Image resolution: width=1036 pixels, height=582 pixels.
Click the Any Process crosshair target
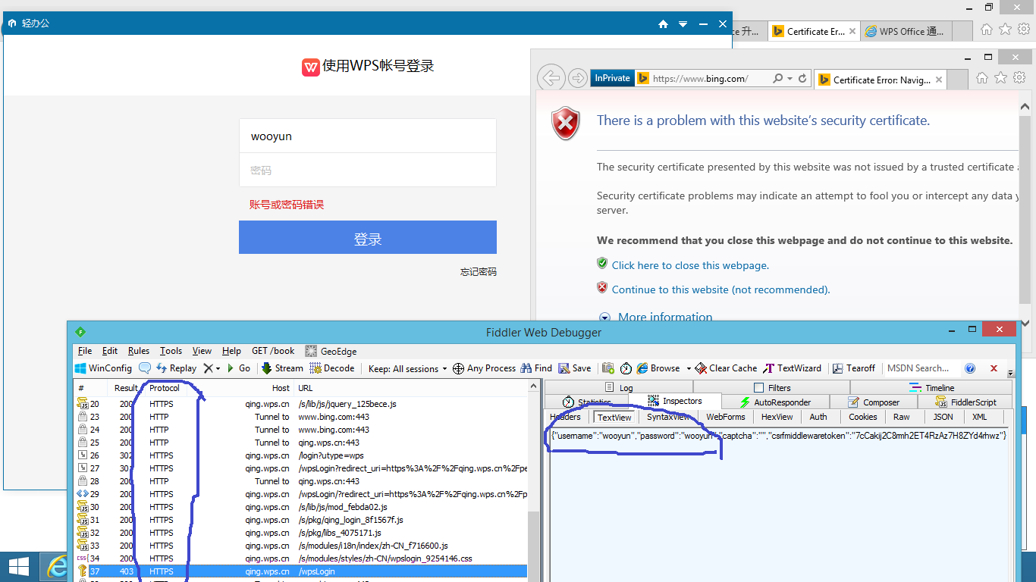458,368
